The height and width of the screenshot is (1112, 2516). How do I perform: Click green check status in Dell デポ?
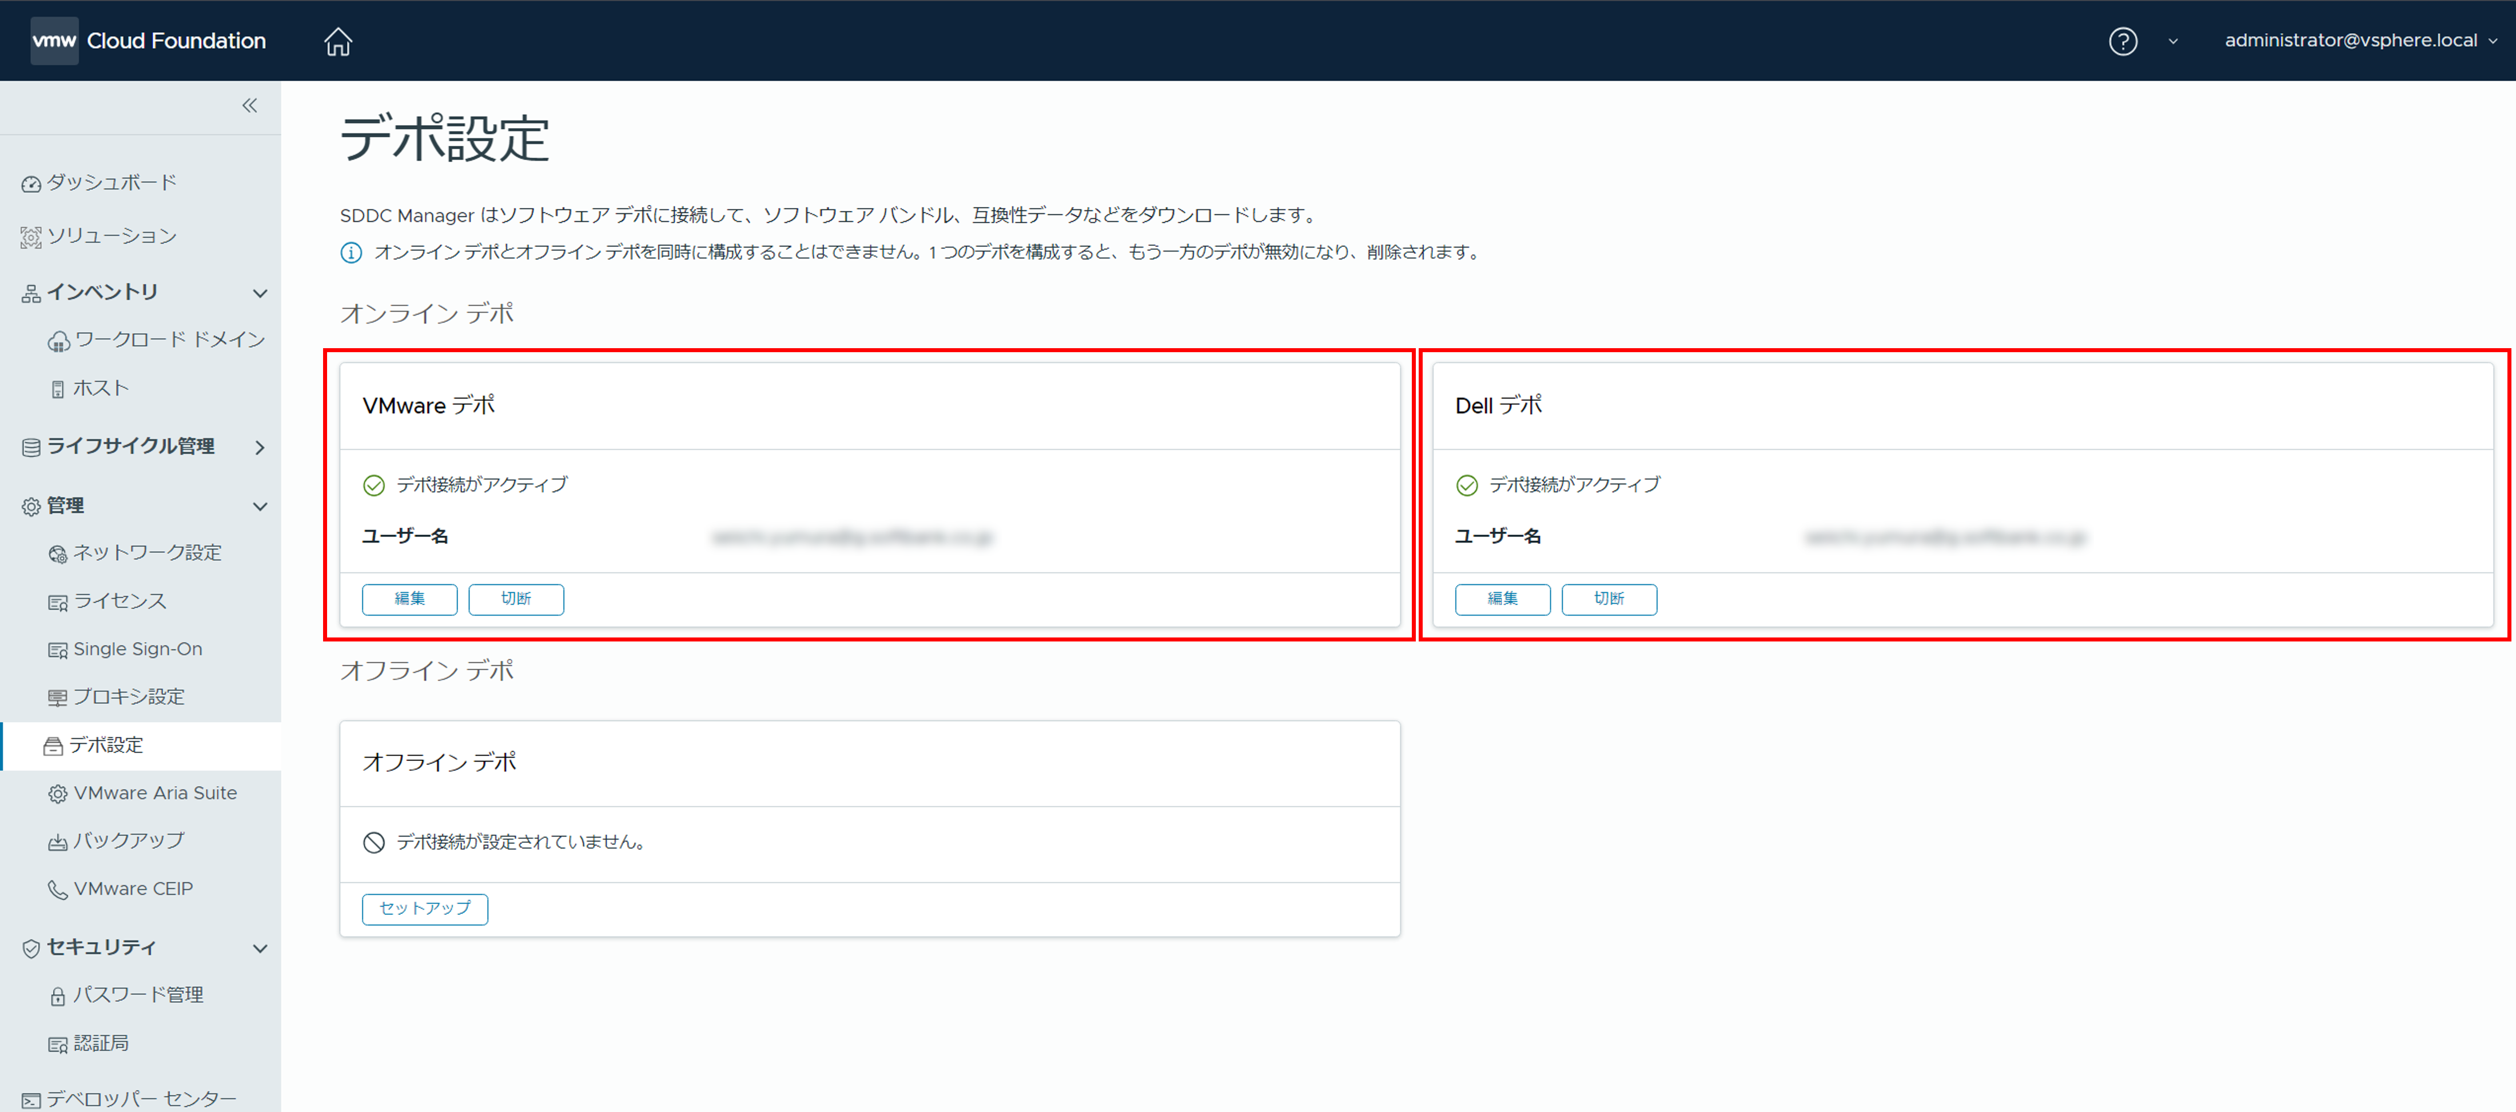point(1467,485)
